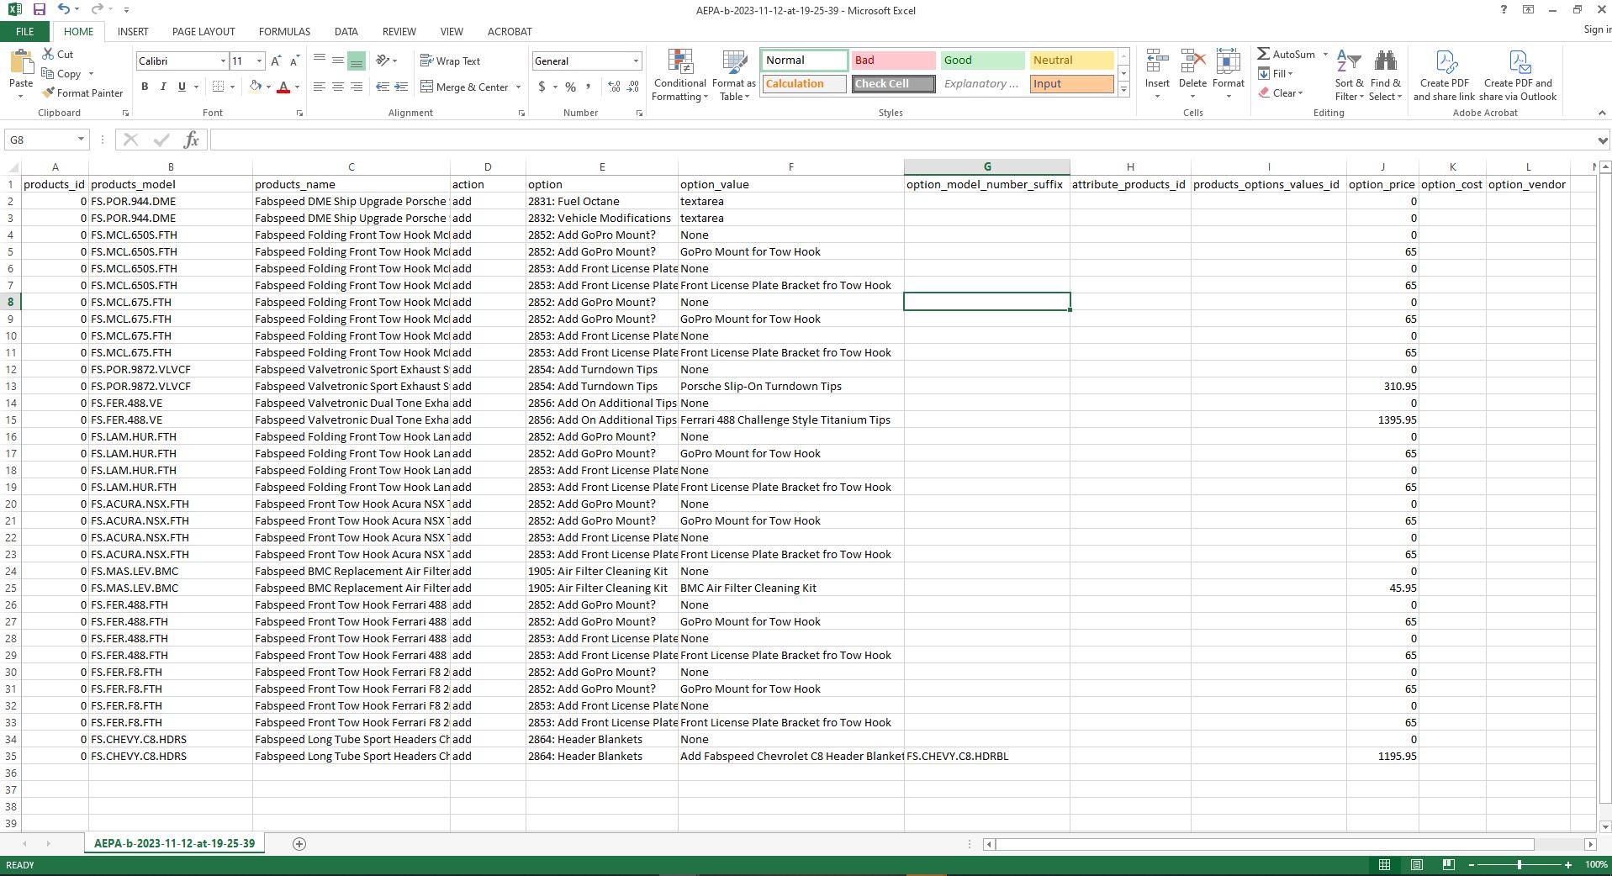Click the Cut scissors icon
This screenshot has height=876, width=1612.
[49, 54]
